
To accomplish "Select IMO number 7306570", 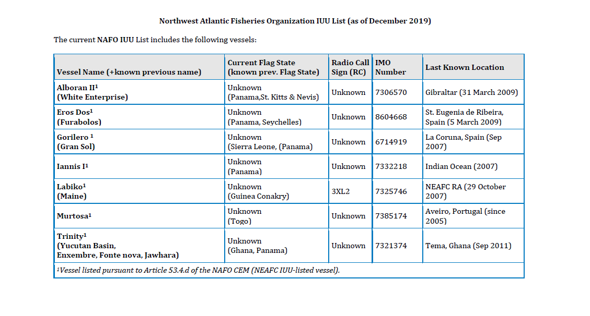I will 391,92.
